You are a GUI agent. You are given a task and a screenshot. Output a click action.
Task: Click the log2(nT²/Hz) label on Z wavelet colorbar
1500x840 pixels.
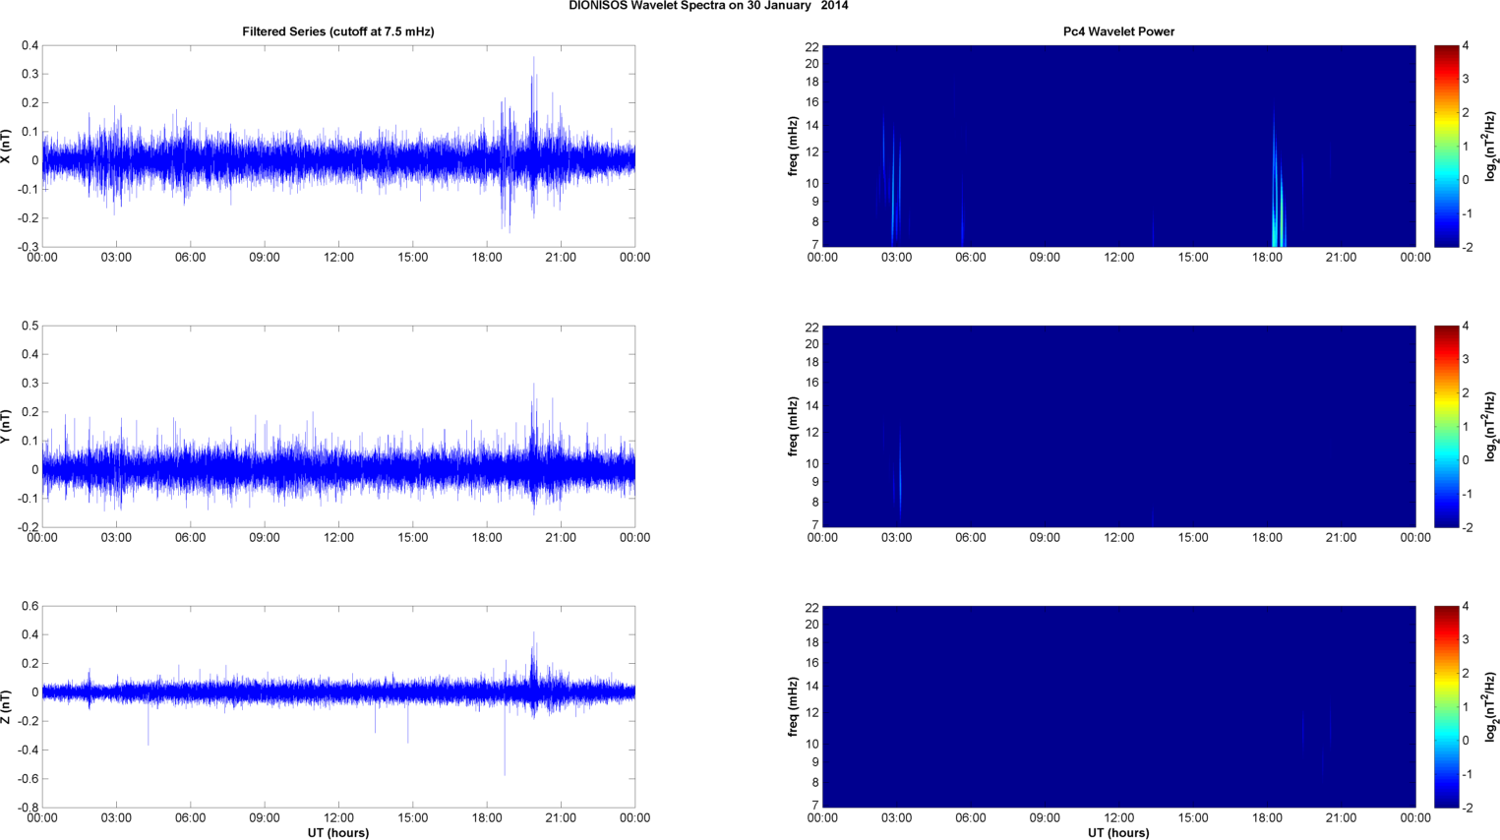1491,706
